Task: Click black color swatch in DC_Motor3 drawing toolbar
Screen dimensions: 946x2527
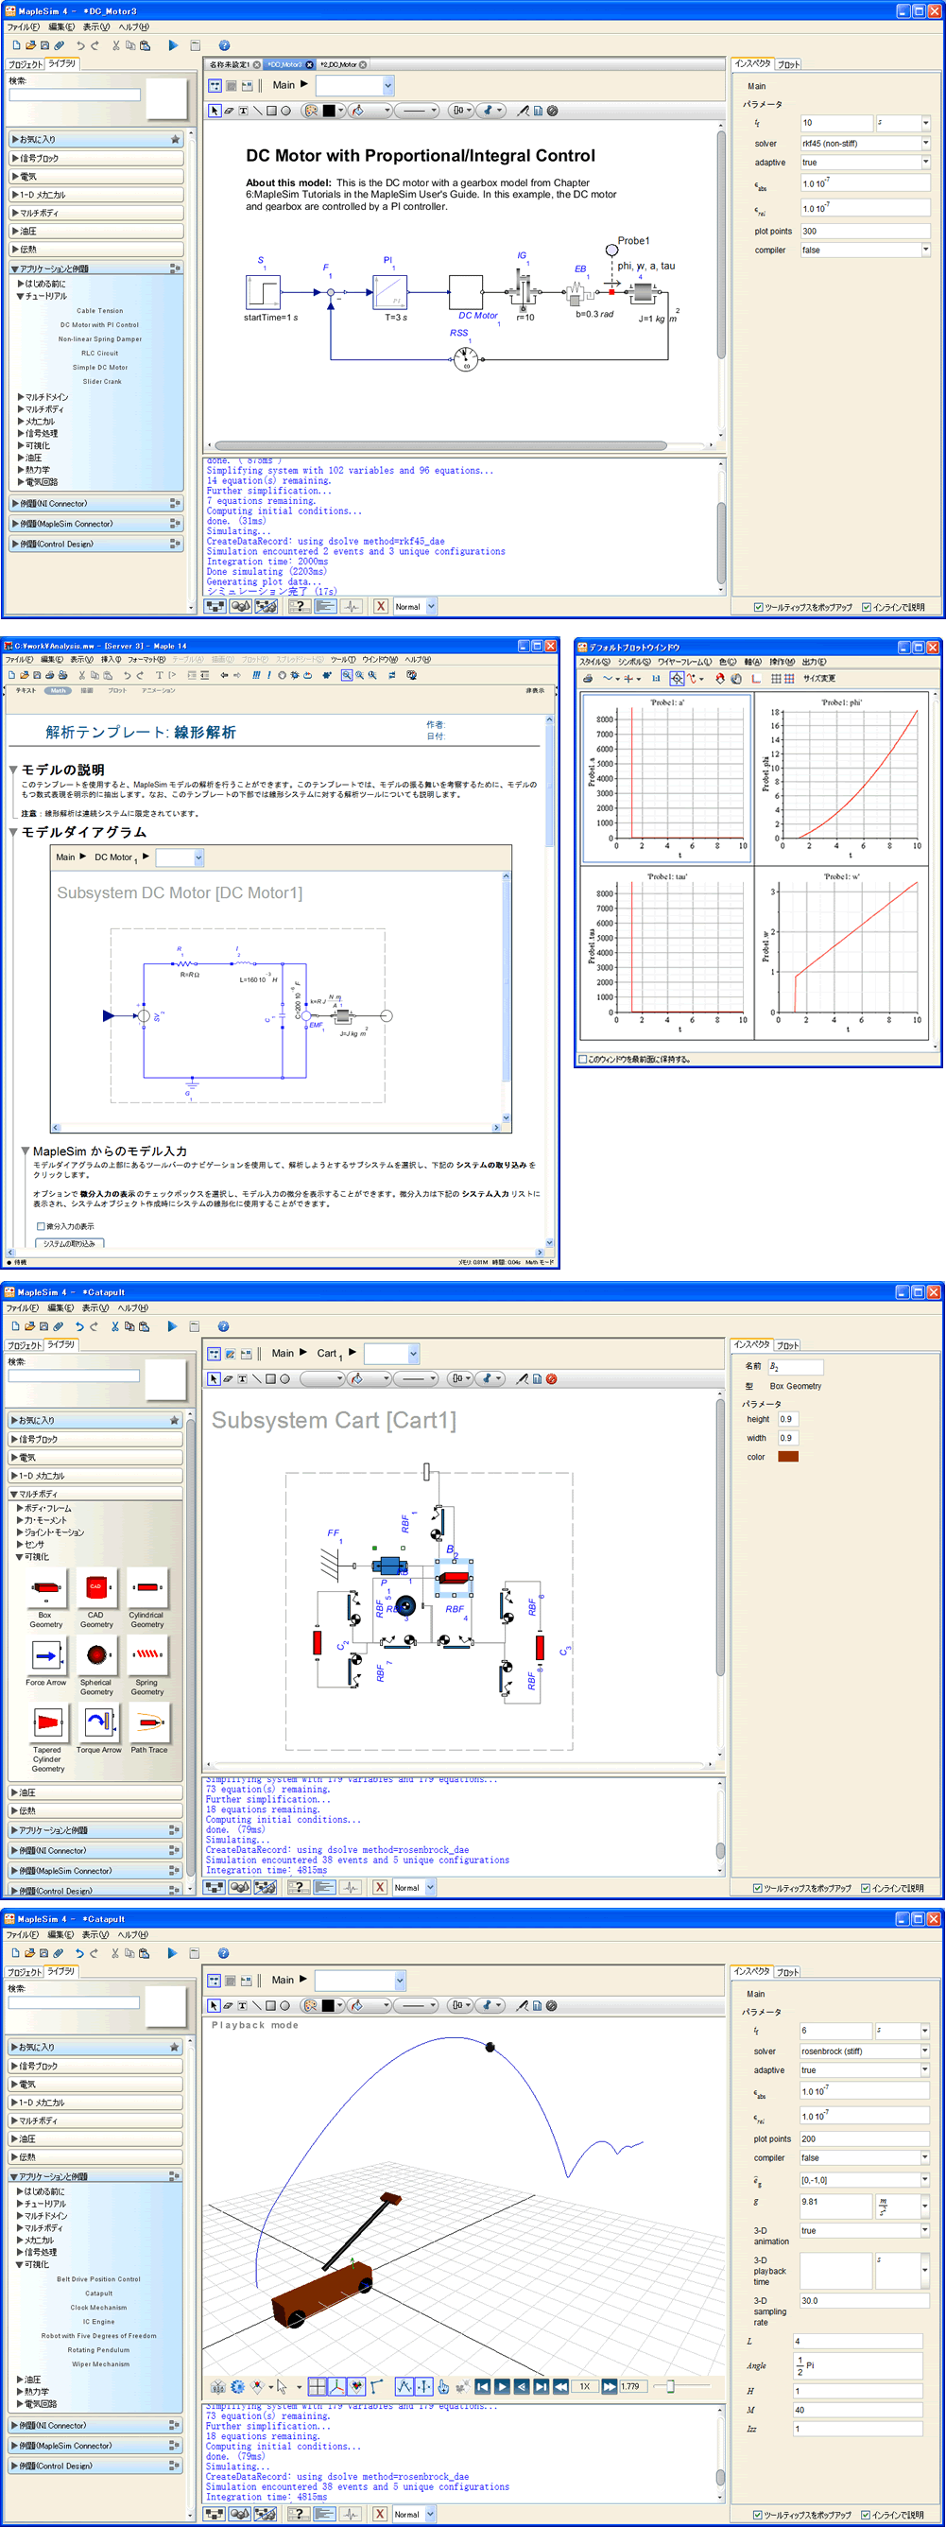Action: click(328, 111)
